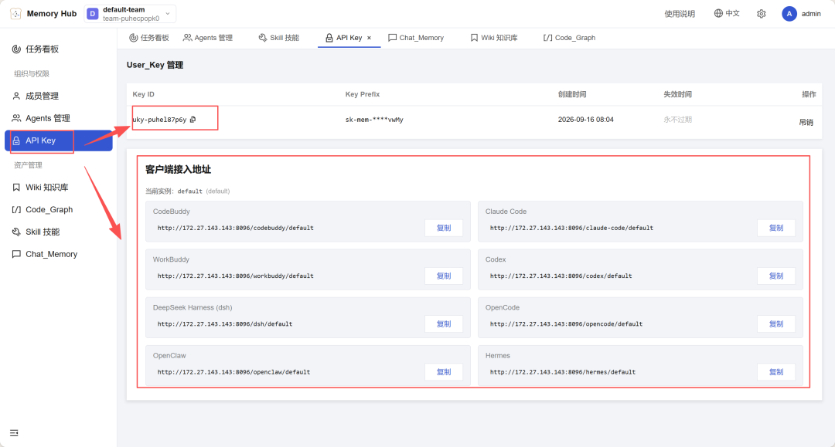Open the 使用说明 link
Image resolution: width=835 pixels, height=447 pixels.
pos(680,14)
